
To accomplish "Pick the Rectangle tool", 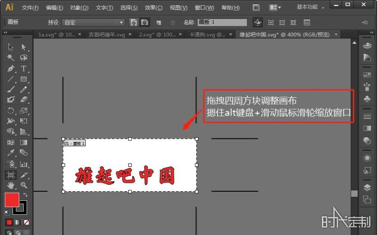I will pyautogui.click(x=24, y=79).
